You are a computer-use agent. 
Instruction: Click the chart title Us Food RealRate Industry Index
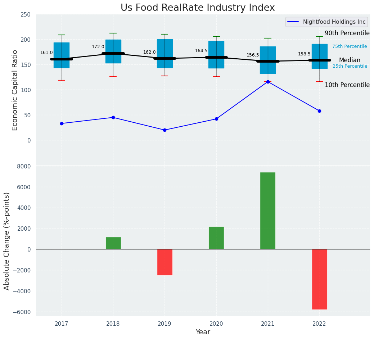pos(197,8)
